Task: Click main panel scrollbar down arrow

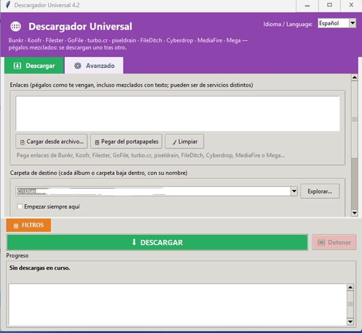Action: tap(354, 213)
